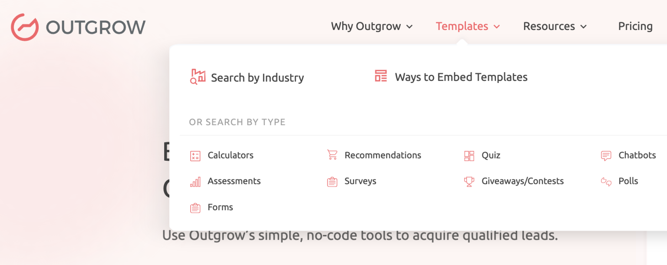Image resolution: width=667 pixels, height=265 pixels.
Task: Expand the Why Outgrow dropdown
Action: [371, 26]
